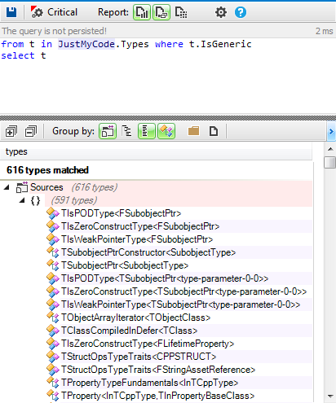Toggle the Critical rule flag
Viewport: 336px width, 403px height.
pyautogui.click(x=54, y=12)
